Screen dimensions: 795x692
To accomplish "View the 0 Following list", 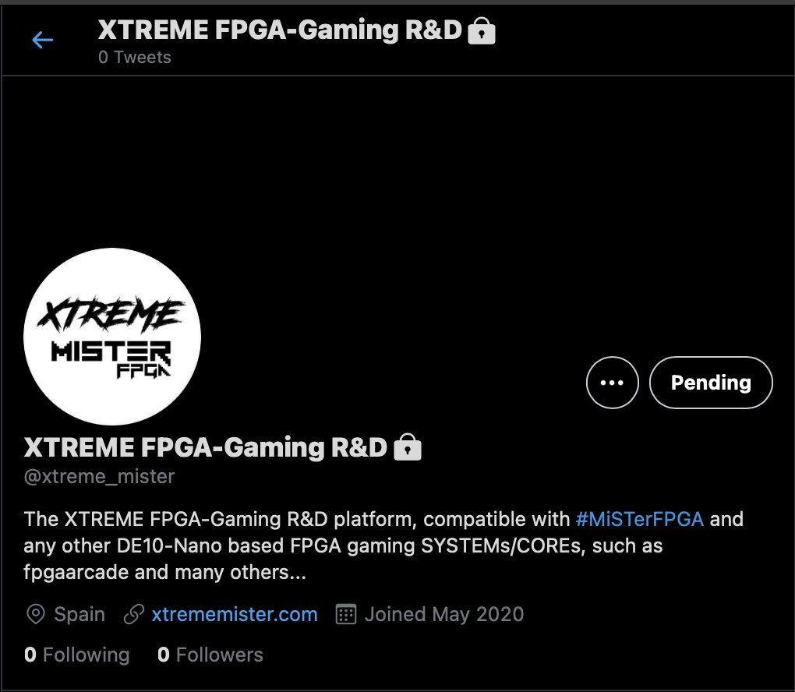I will (76, 655).
